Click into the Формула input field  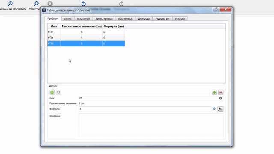point(145,109)
